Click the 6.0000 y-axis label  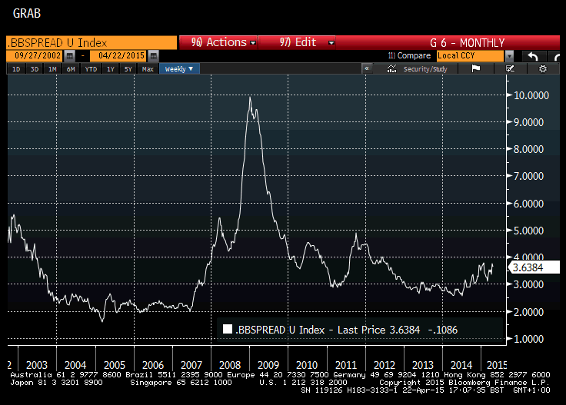pos(528,204)
